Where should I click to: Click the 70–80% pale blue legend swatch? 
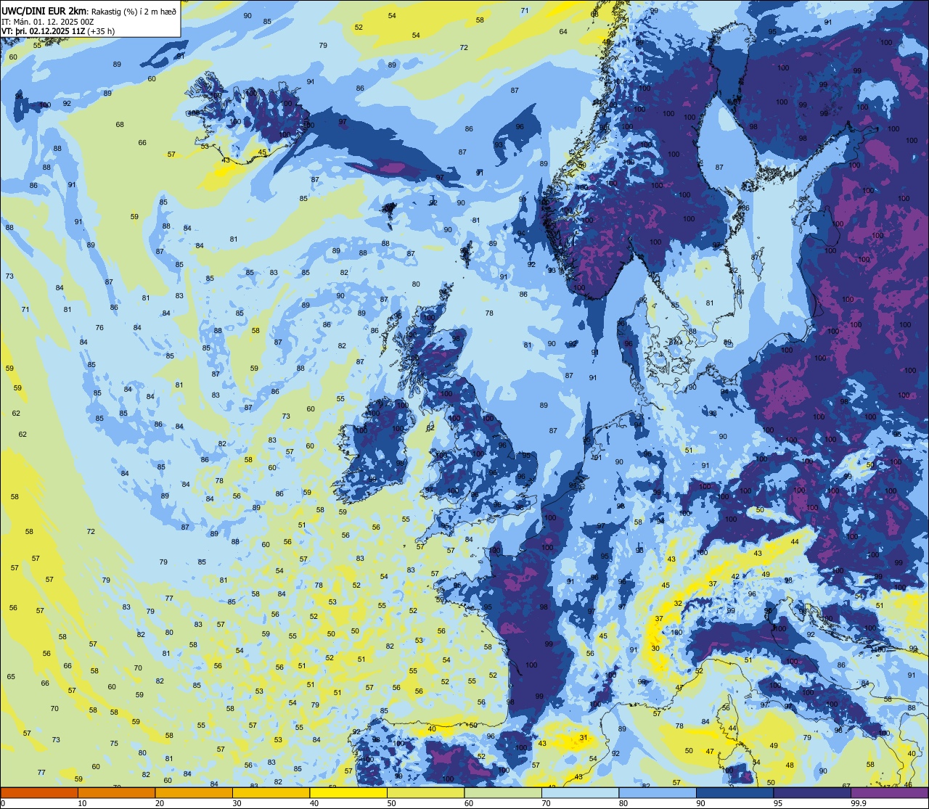pos(580,792)
